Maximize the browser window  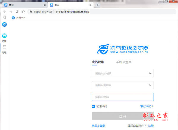point(166,1)
